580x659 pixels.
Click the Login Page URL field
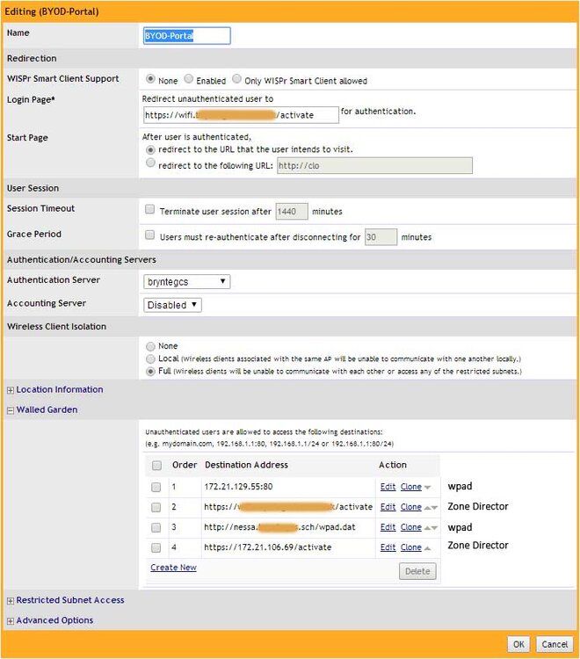[x=241, y=115]
